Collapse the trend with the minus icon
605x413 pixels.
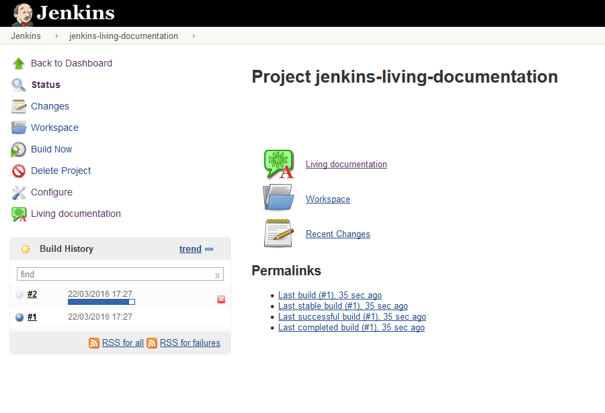pos(209,249)
